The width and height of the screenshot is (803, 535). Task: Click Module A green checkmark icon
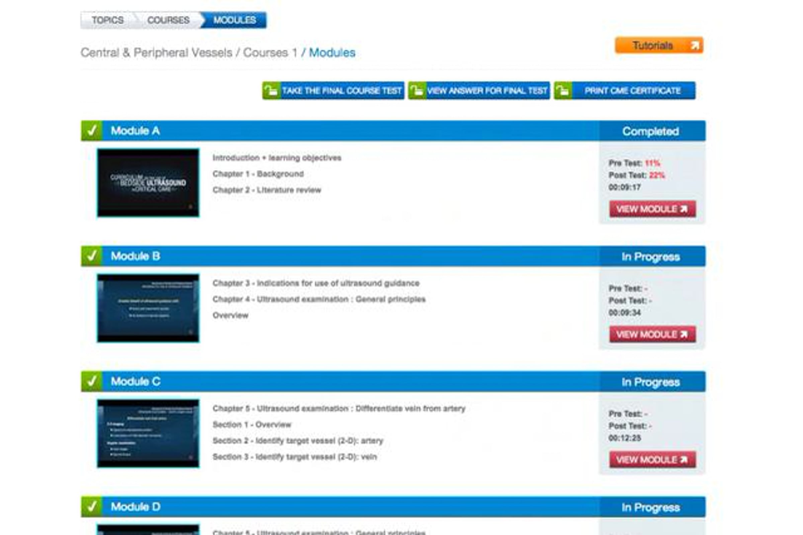click(92, 131)
